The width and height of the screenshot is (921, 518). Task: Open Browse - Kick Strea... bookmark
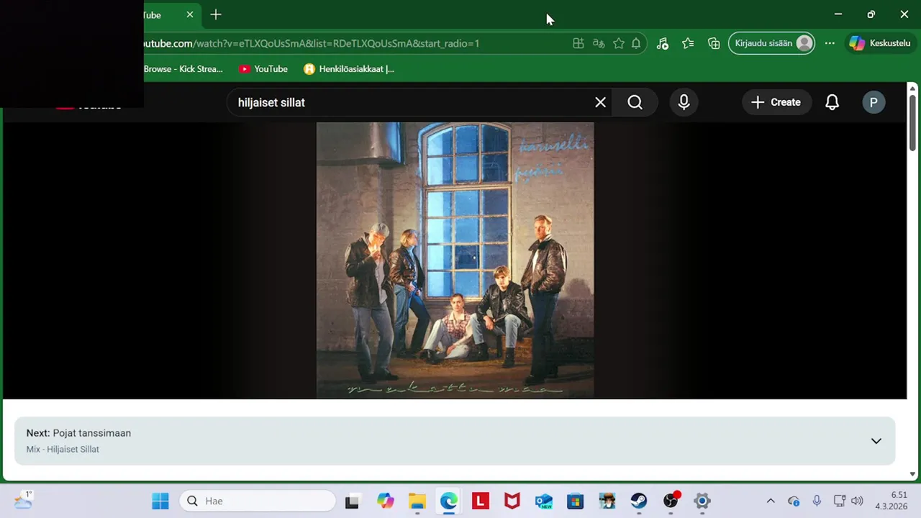coord(183,69)
